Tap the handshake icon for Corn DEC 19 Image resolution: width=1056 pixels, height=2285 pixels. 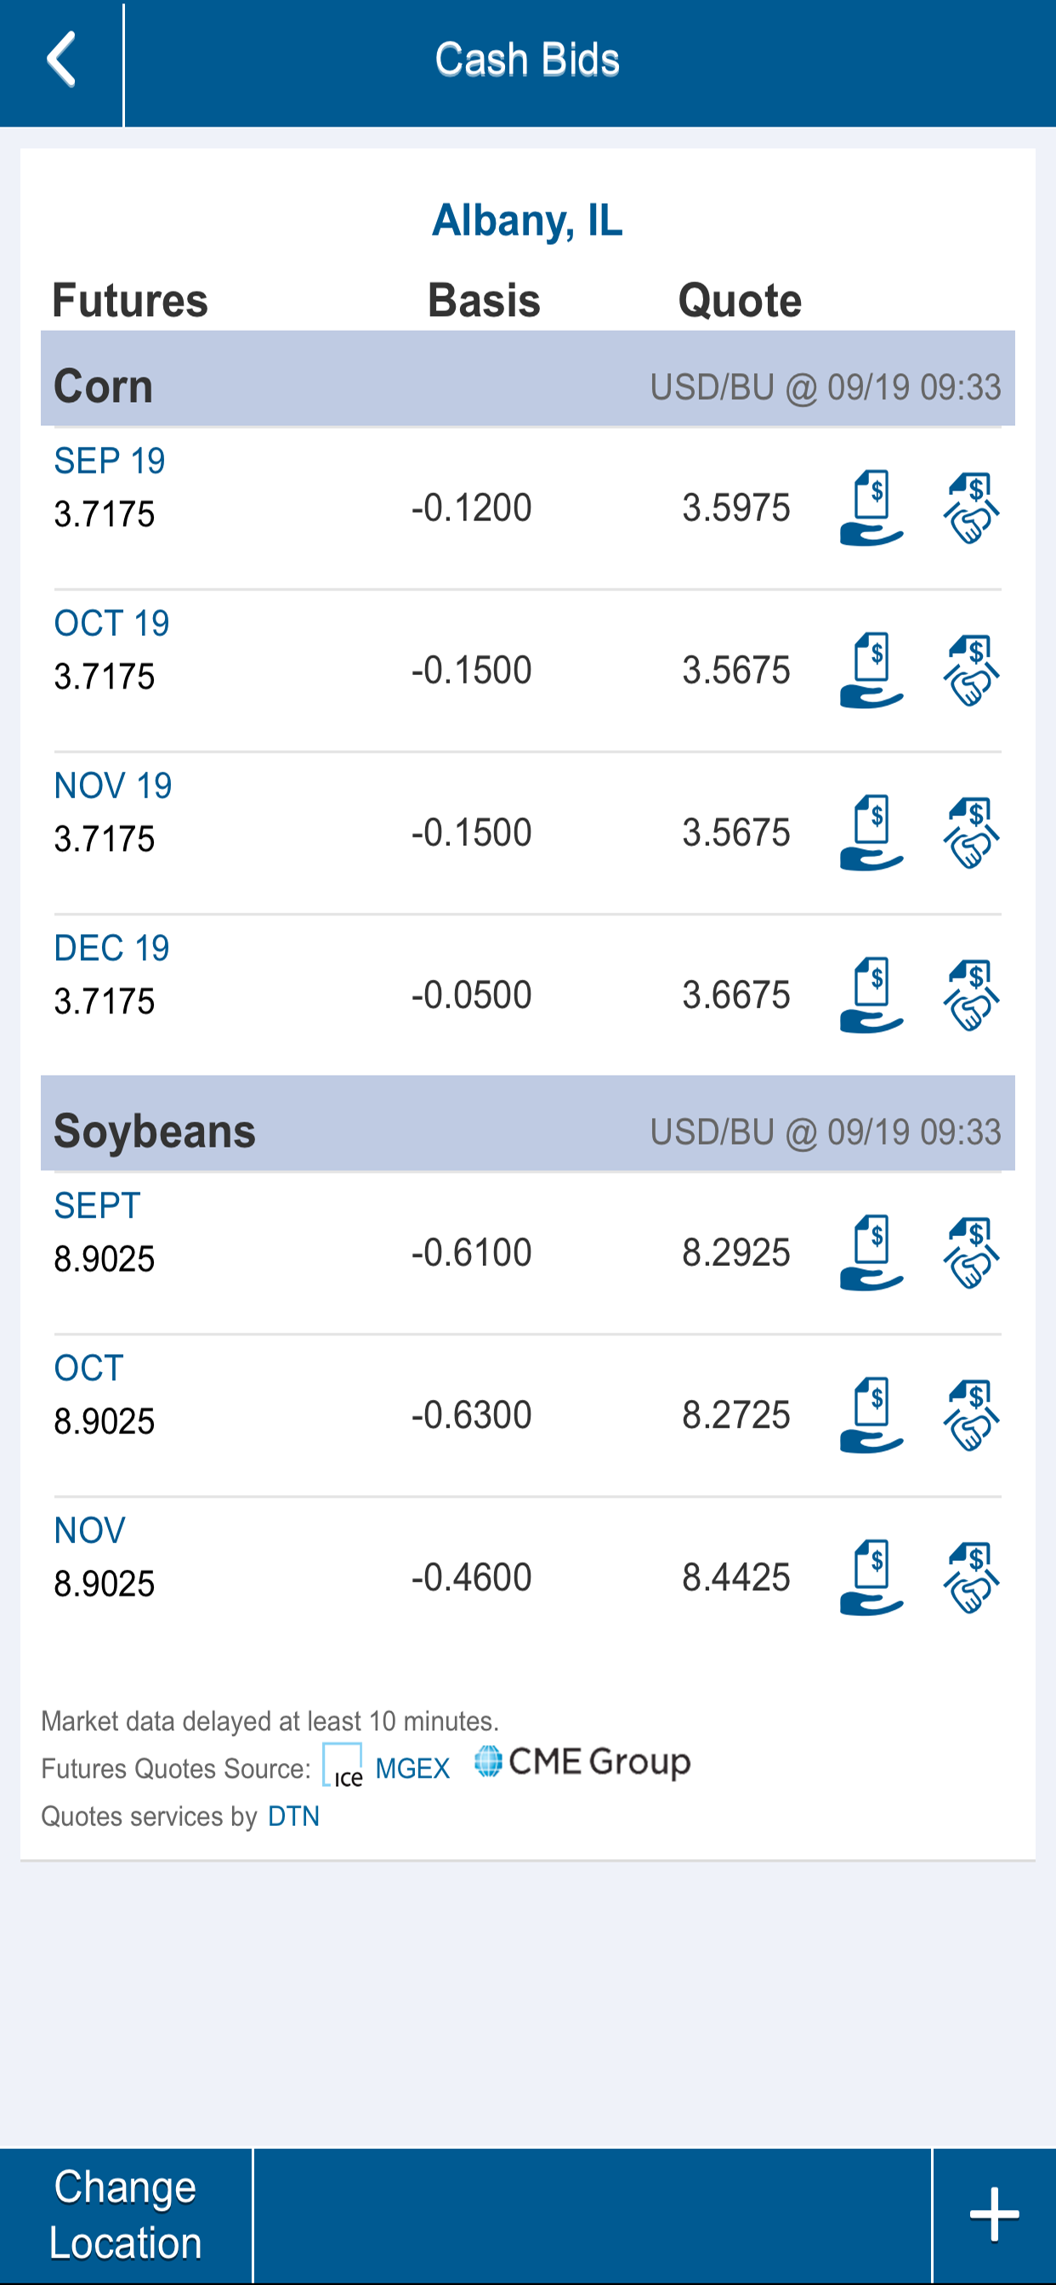point(971,995)
